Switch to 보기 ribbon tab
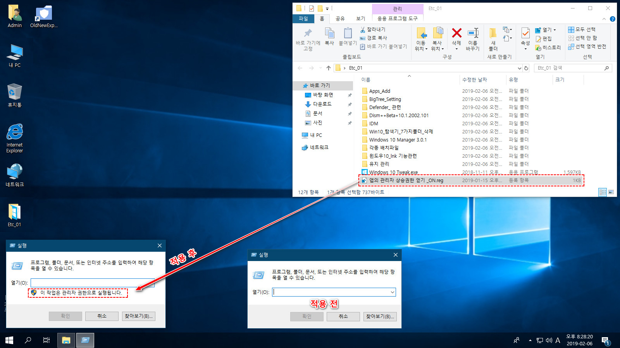The width and height of the screenshot is (620, 348). click(x=361, y=19)
